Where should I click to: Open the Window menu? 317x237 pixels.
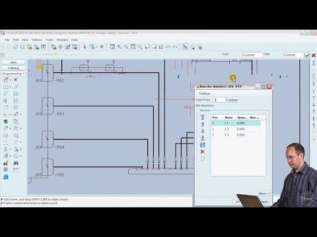click(x=62, y=40)
